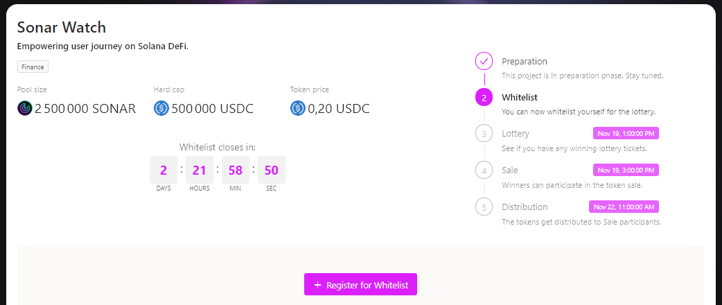Select the Sale step 4 circle

(484, 170)
